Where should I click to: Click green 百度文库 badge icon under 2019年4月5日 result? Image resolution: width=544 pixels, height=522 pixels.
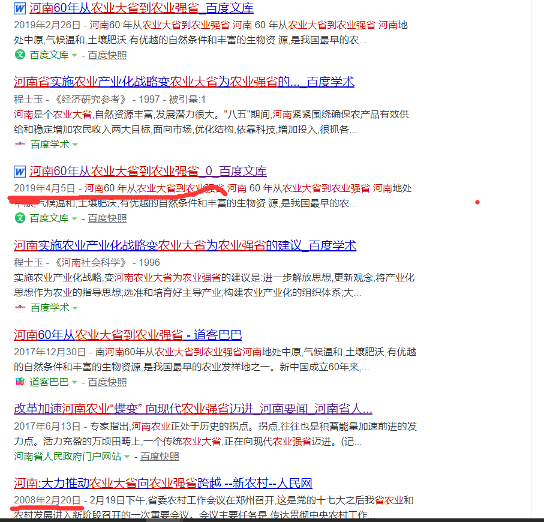(x=20, y=218)
